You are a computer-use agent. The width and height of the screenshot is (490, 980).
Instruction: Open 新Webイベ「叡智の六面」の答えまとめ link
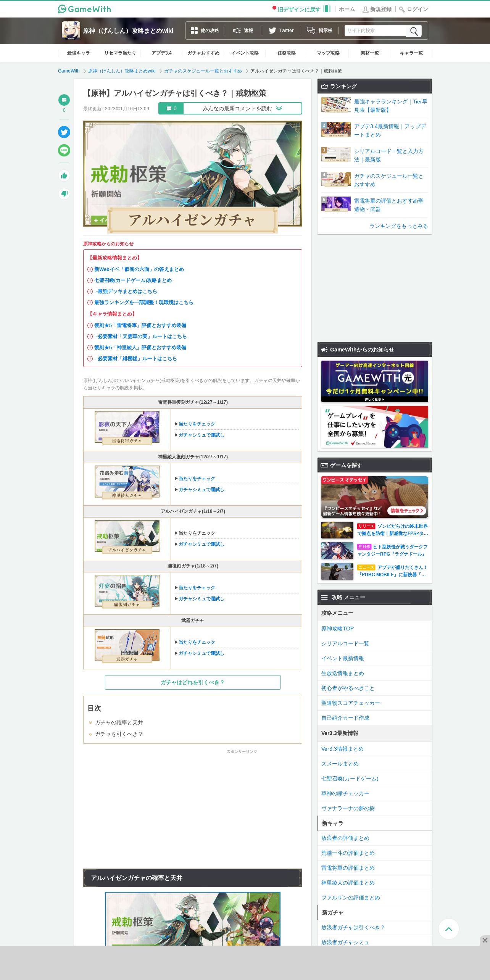(x=139, y=269)
